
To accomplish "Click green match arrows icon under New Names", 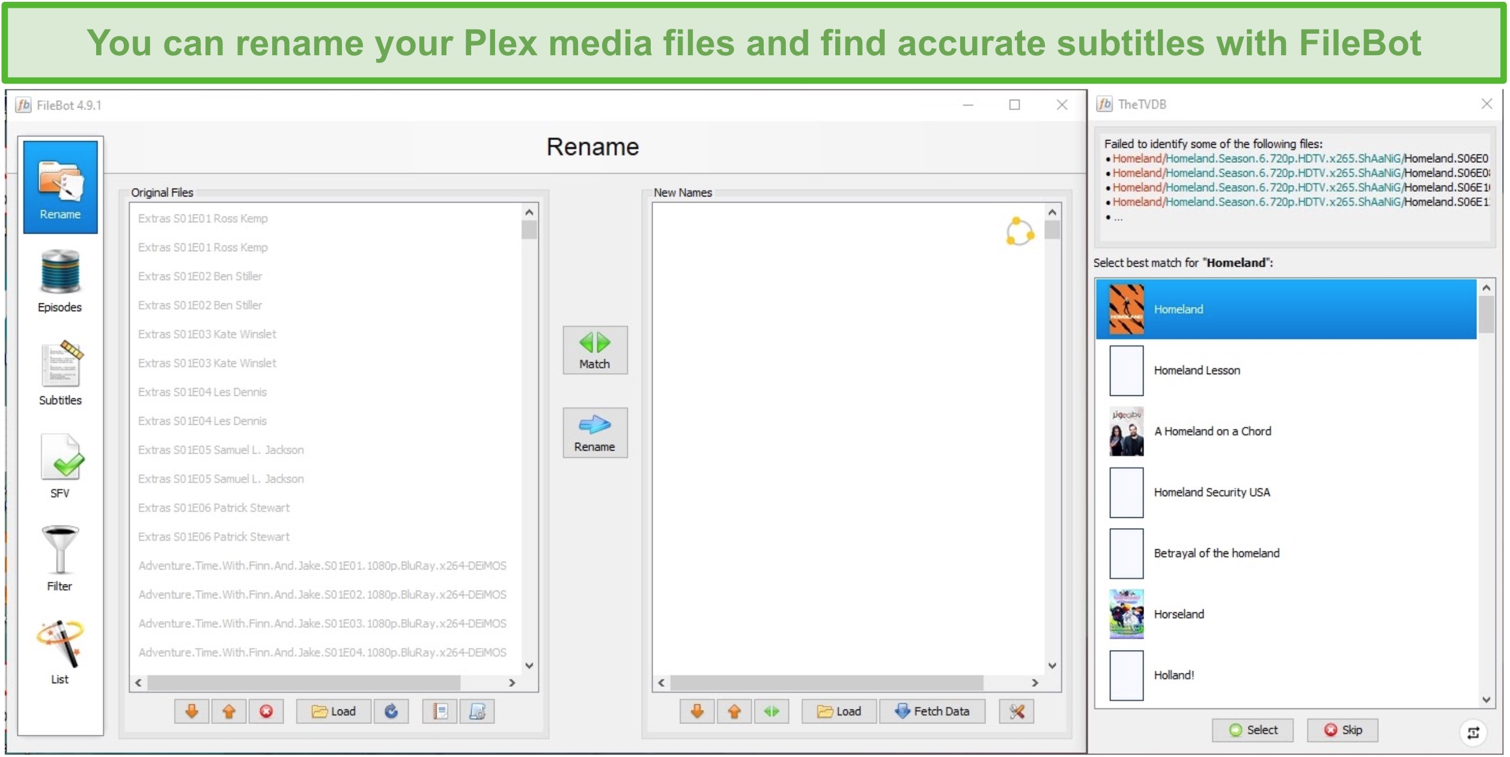I will [772, 712].
